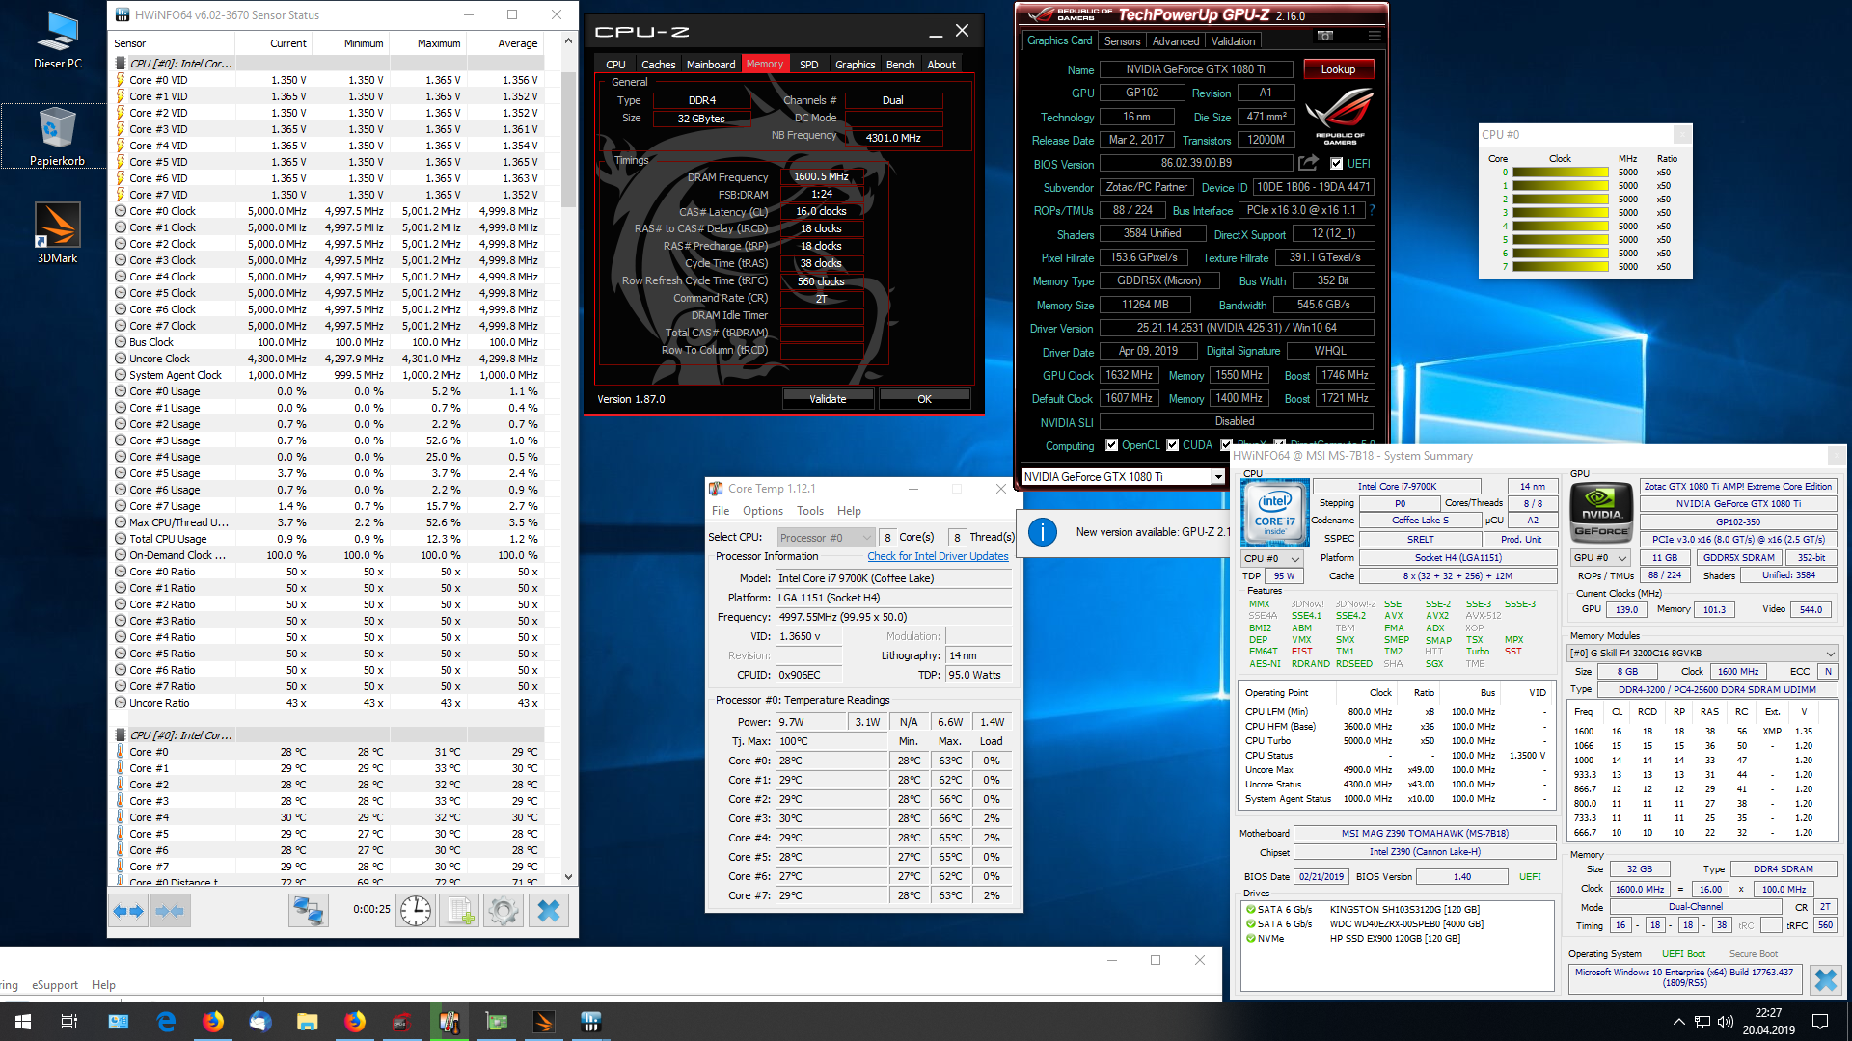Click the Intel Core i7 logo in System Summary
1852x1041 pixels.
pos(1274,511)
